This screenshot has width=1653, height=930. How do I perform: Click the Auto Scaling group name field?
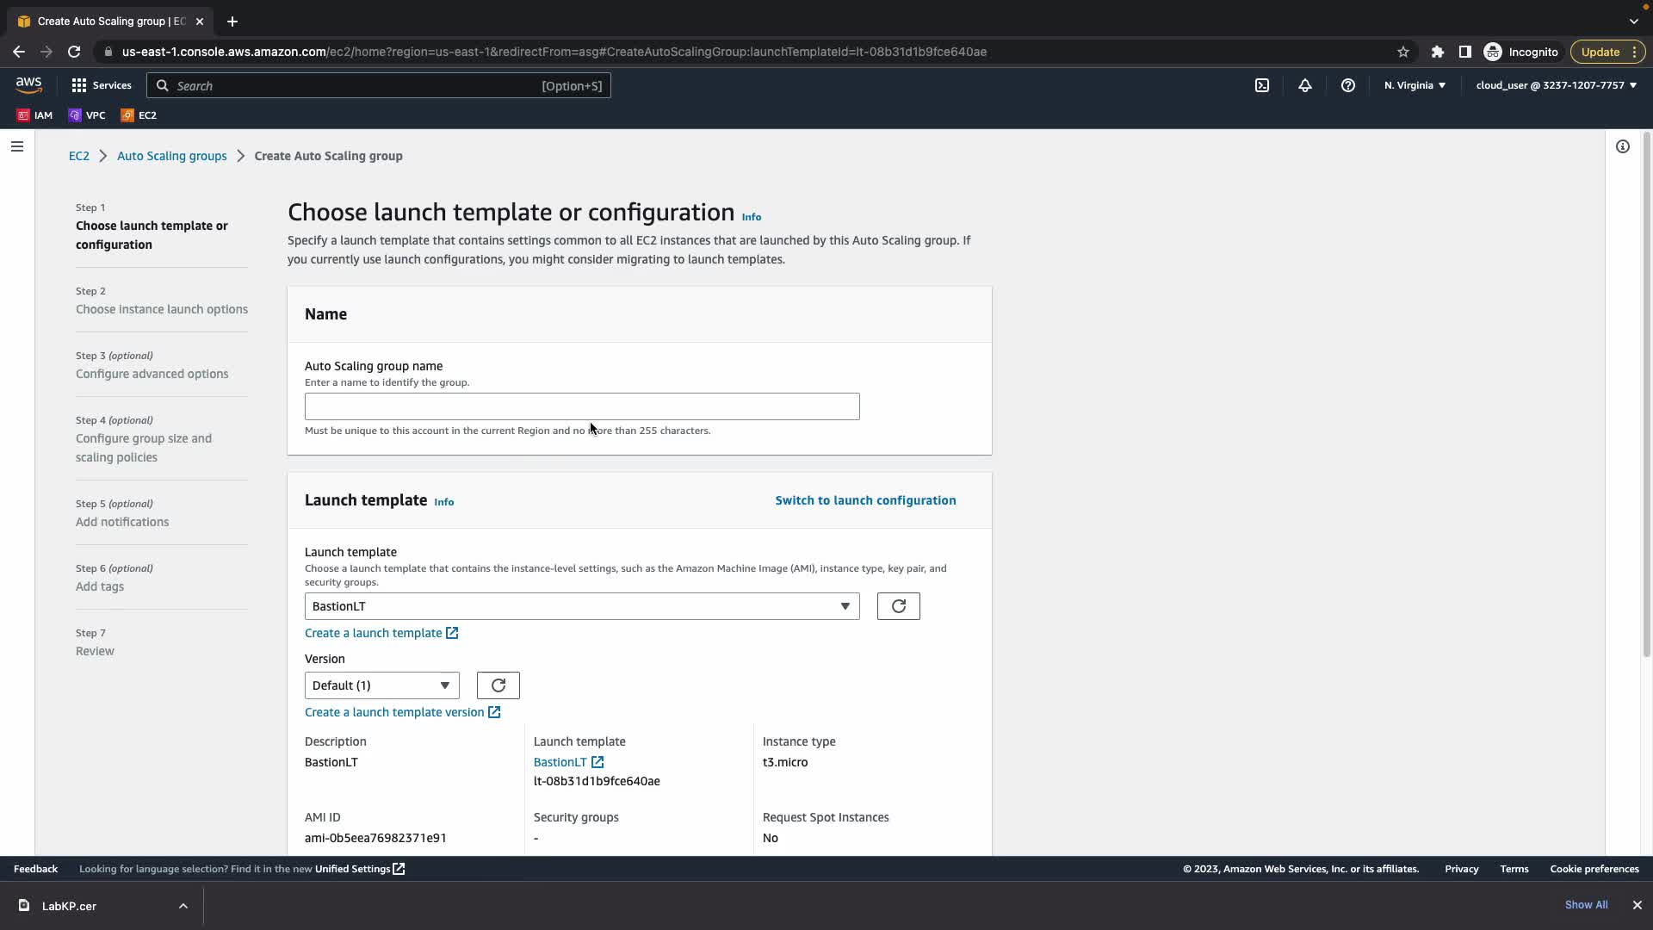coord(582,406)
